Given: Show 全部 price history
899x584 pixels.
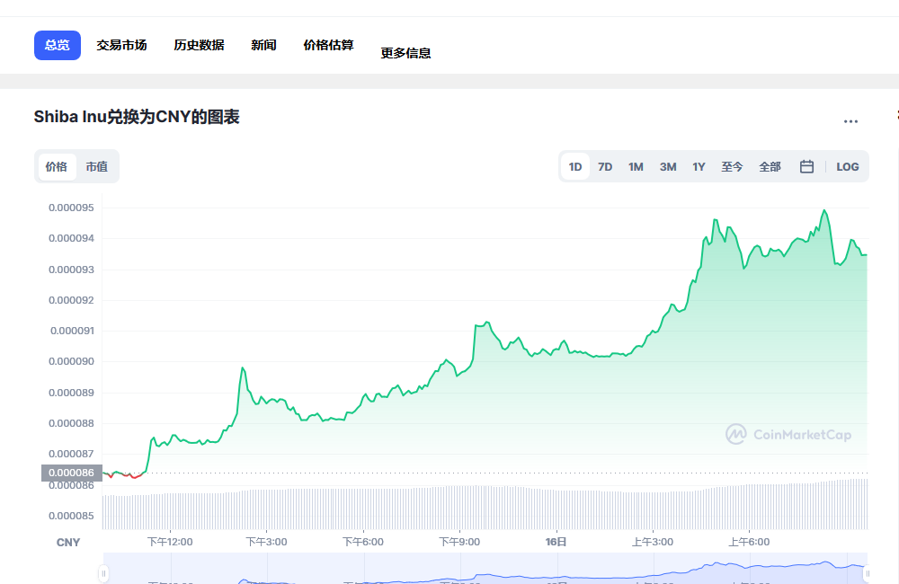Looking at the screenshot, I should (x=770, y=166).
